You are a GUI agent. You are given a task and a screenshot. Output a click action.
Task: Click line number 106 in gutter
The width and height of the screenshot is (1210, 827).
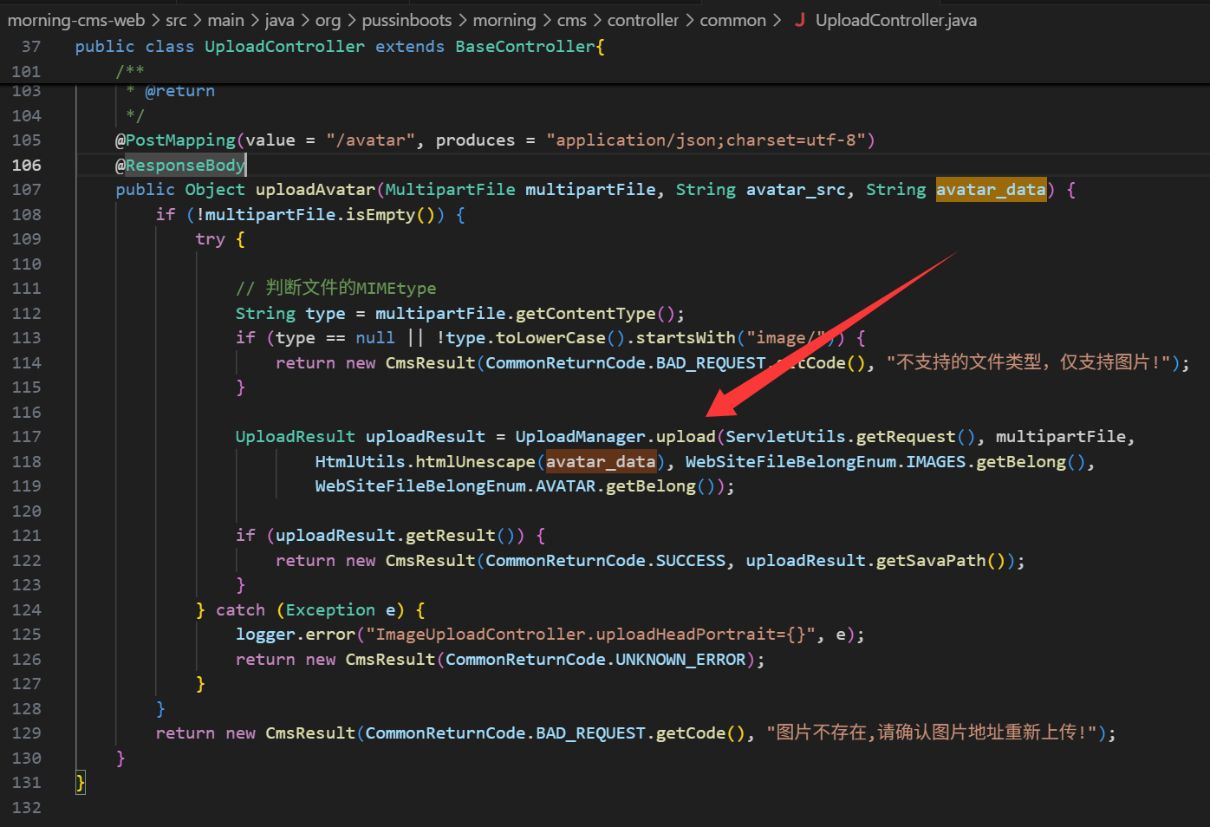(26, 165)
